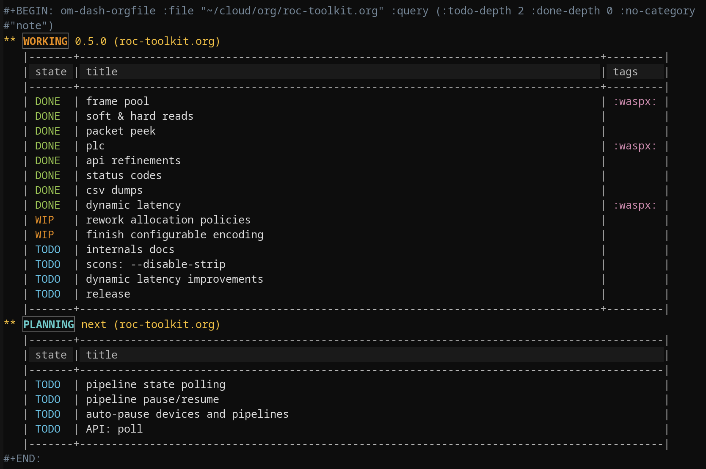Click 'pipeline pause/resume' title cell
This screenshot has width=706, height=469.
coord(152,399)
